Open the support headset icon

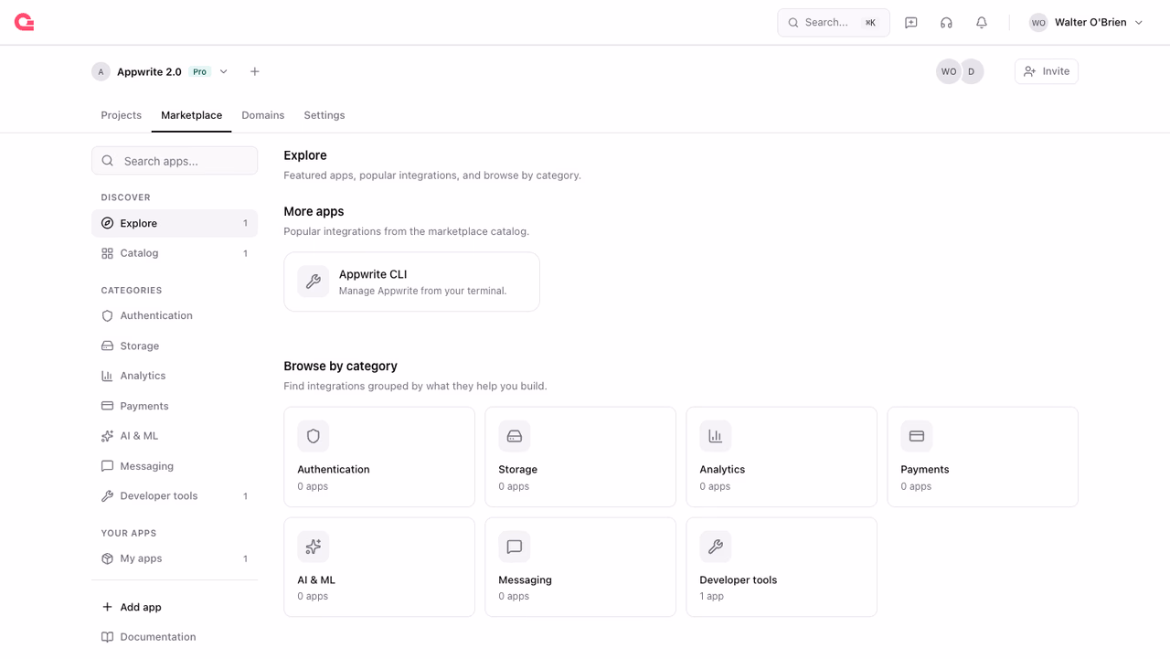(946, 23)
